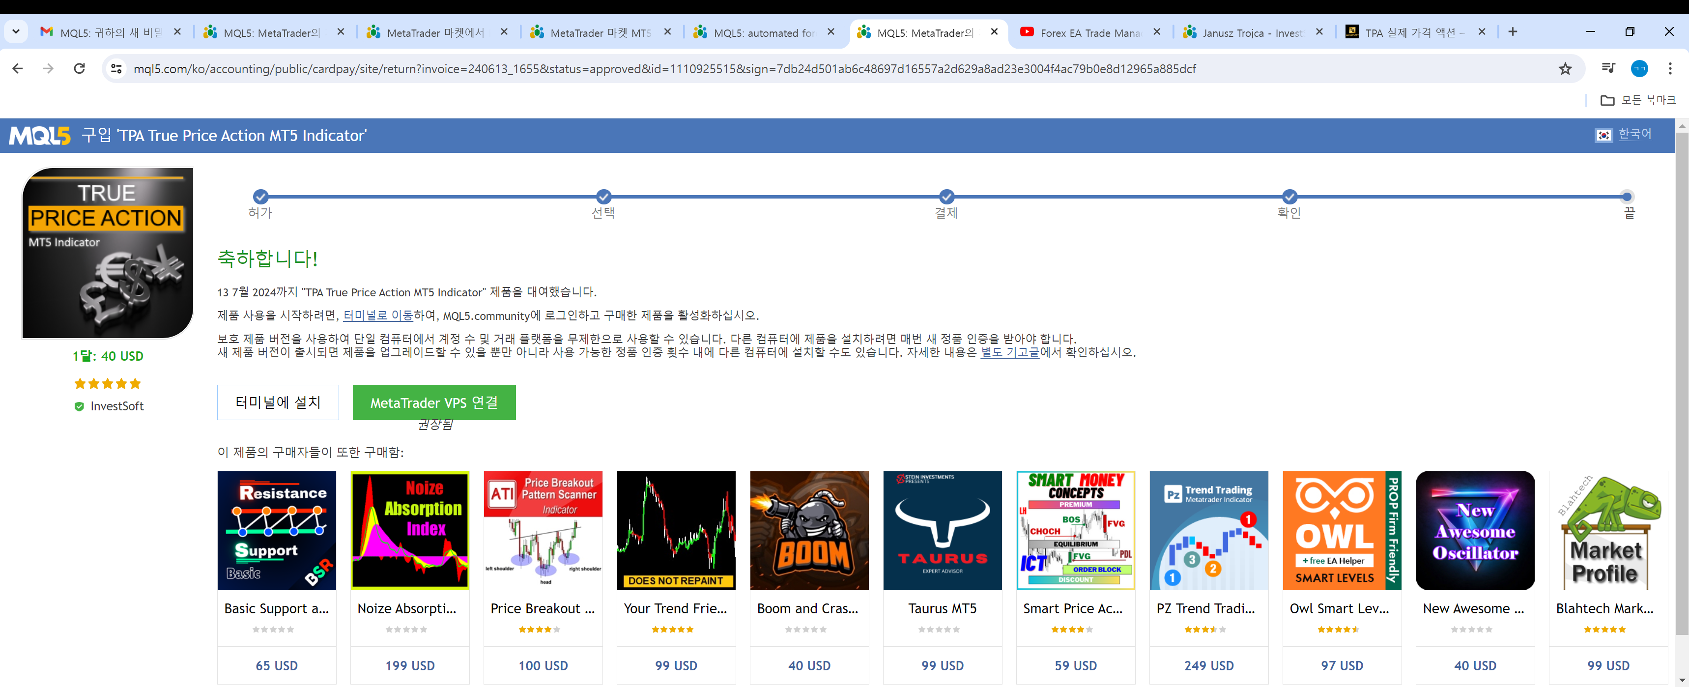Expand the tab search dropdown
1689x687 pixels.
tap(16, 31)
